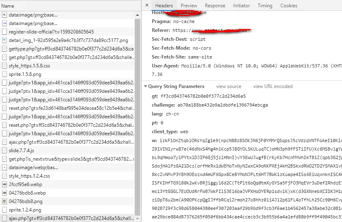342x222 pixels.
Task: Click the Sec-Fetch-Site same-site header
Action: (x=182, y=57)
